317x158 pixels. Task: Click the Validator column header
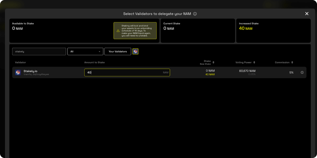20,63
